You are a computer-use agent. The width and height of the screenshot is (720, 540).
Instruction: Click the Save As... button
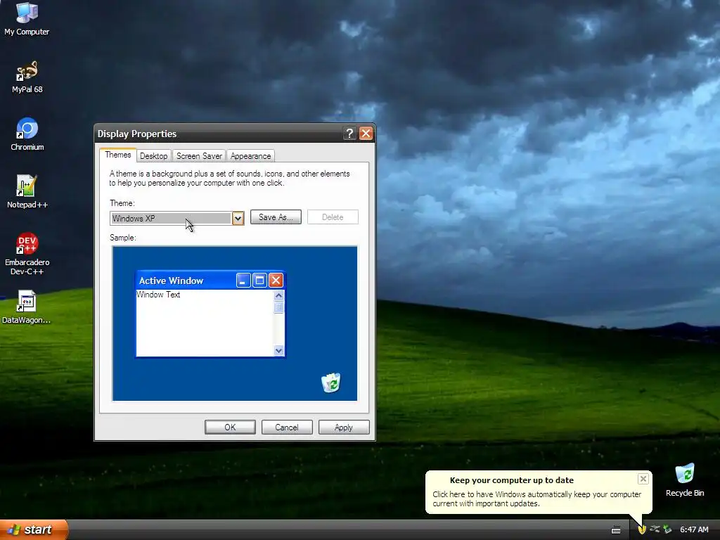(276, 217)
